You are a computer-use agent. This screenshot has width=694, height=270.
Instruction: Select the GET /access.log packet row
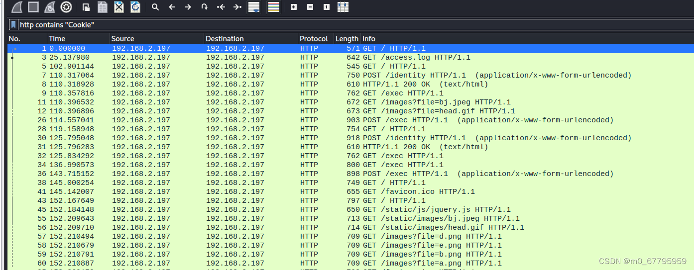(350, 58)
